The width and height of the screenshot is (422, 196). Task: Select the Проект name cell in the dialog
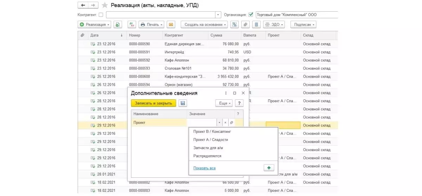[159, 123]
